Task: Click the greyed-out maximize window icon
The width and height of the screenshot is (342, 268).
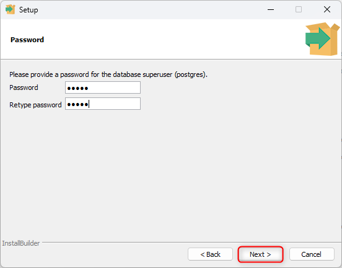Action: point(299,9)
